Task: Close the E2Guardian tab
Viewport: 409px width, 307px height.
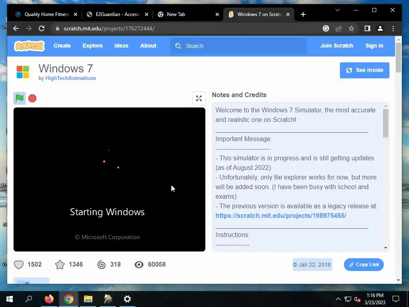Action: point(147,14)
